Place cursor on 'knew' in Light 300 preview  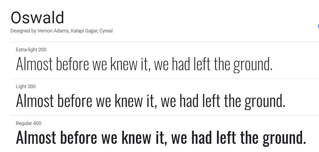click(x=129, y=101)
